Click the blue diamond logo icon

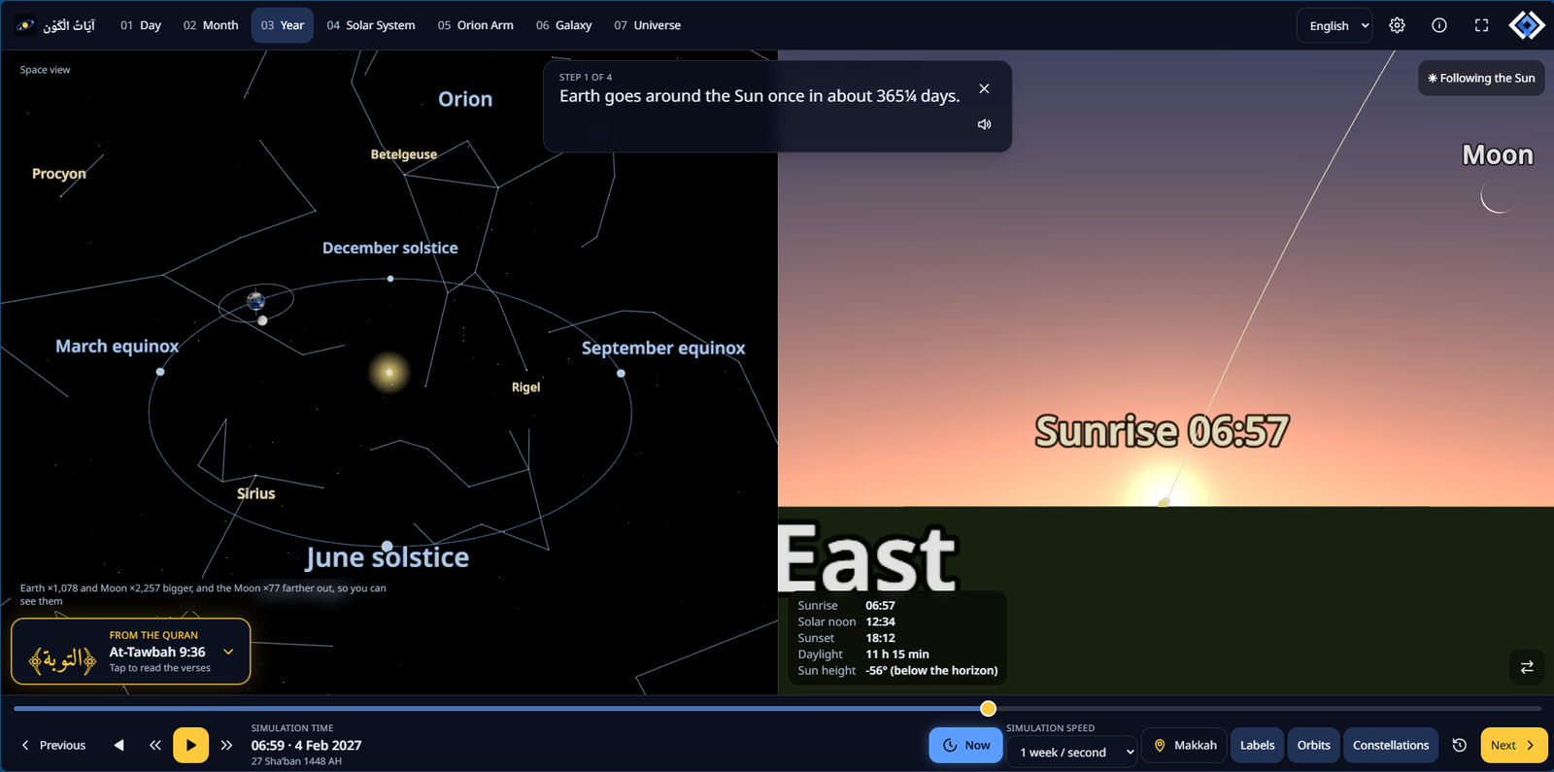pyautogui.click(x=1527, y=25)
